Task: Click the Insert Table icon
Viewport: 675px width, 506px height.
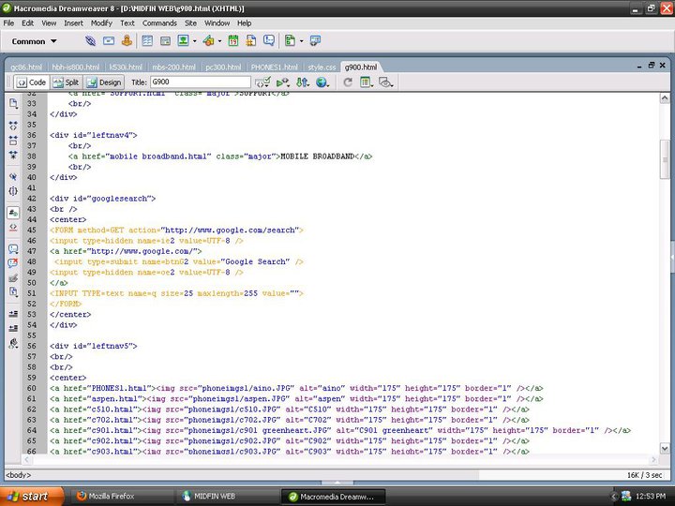Action: click(x=147, y=41)
